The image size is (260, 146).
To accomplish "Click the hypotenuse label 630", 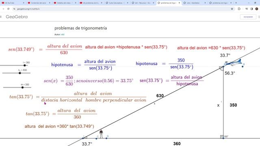I will tap(160, 96).
